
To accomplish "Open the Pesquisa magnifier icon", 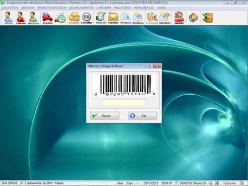I will 125,18.
